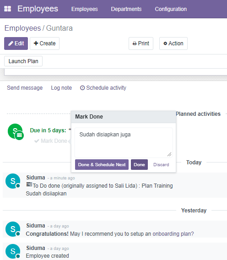
Task: Click Siduma's avatar on To Do done message
Action: pos(13,181)
